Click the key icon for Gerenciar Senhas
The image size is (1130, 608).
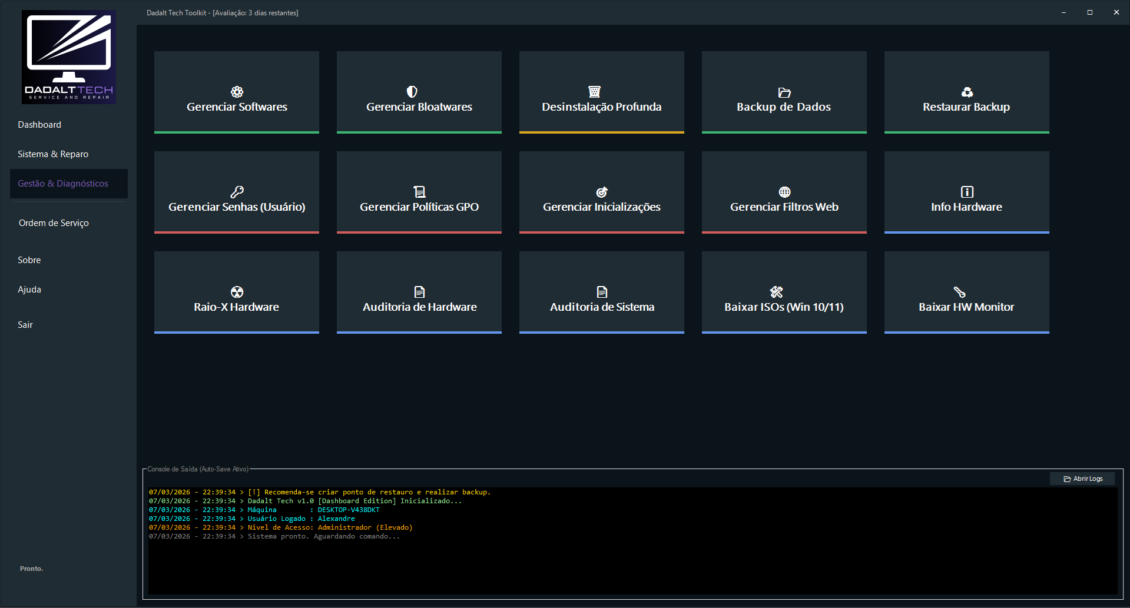coord(237,192)
